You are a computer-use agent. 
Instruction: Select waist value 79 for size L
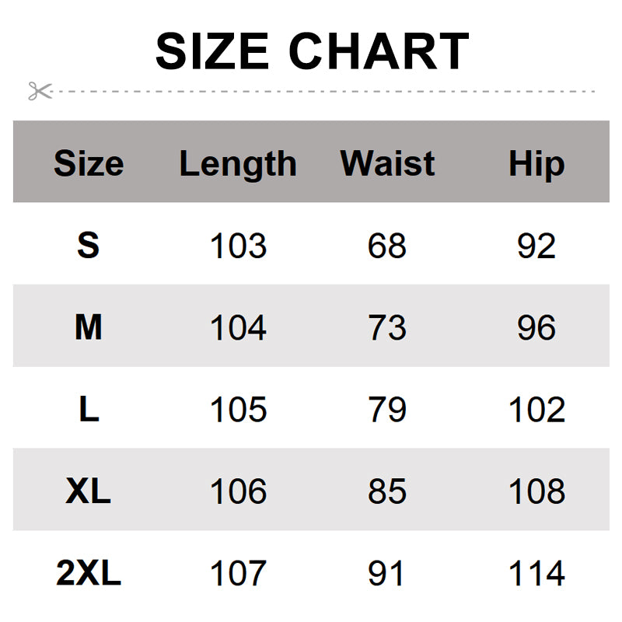tap(387, 410)
